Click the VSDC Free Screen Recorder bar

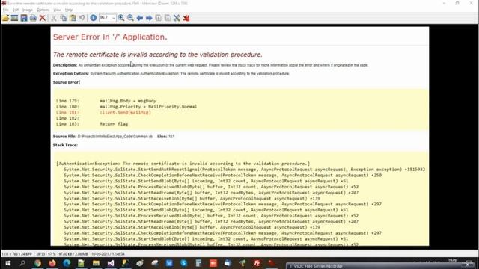coord(382,266)
